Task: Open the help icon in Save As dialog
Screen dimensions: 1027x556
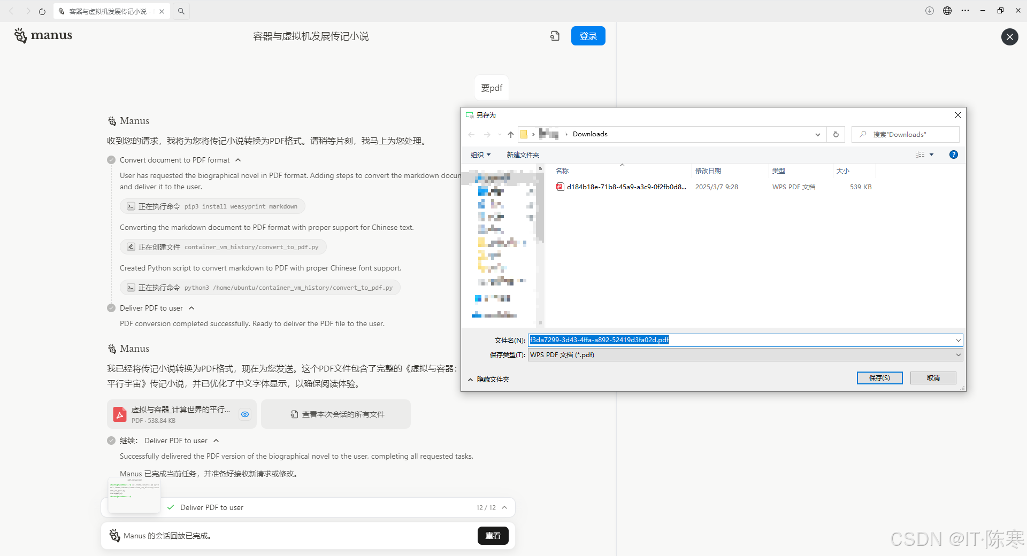Action: [953, 155]
